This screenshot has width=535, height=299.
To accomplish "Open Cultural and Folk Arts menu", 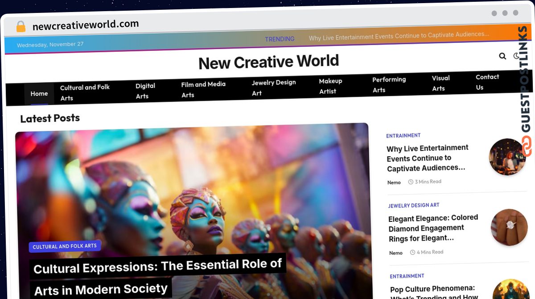I will pos(85,92).
